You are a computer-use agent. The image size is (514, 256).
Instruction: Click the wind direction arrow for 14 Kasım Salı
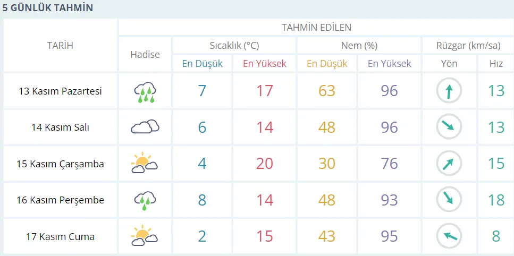point(449,127)
